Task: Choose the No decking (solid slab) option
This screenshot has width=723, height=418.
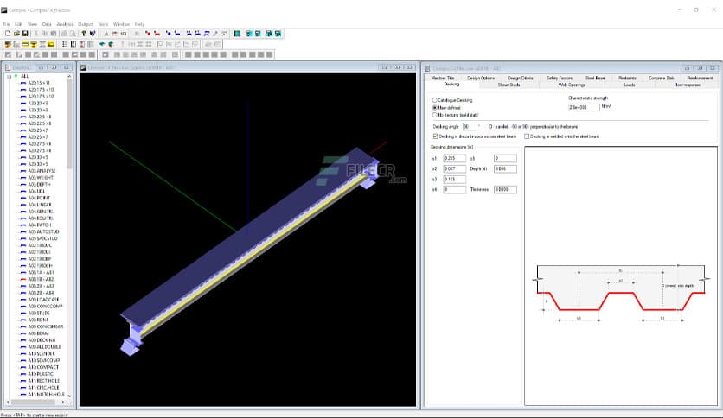Action: coord(434,114)
